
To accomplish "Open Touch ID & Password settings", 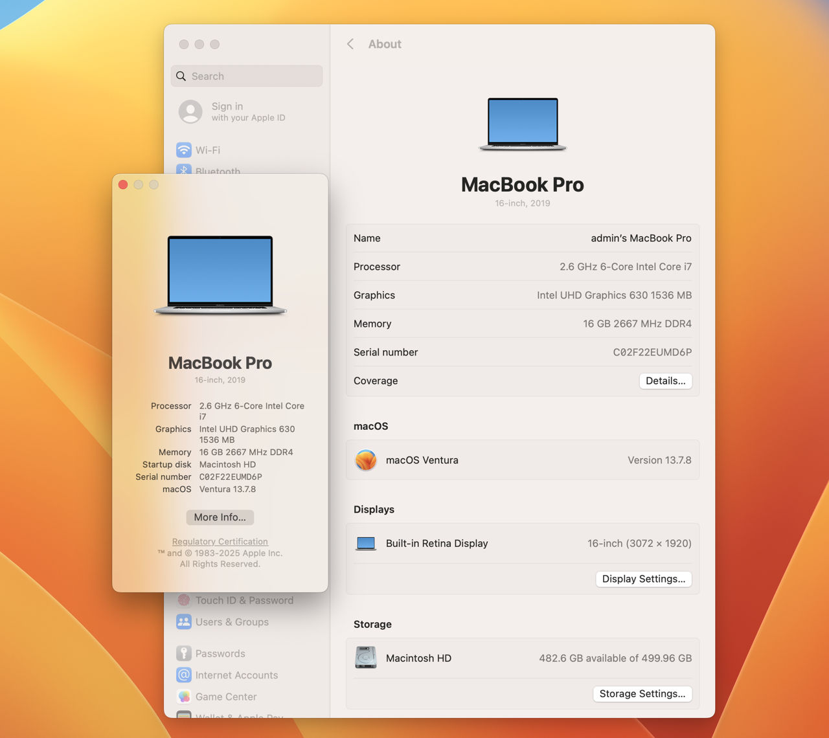I will [244, 601].
